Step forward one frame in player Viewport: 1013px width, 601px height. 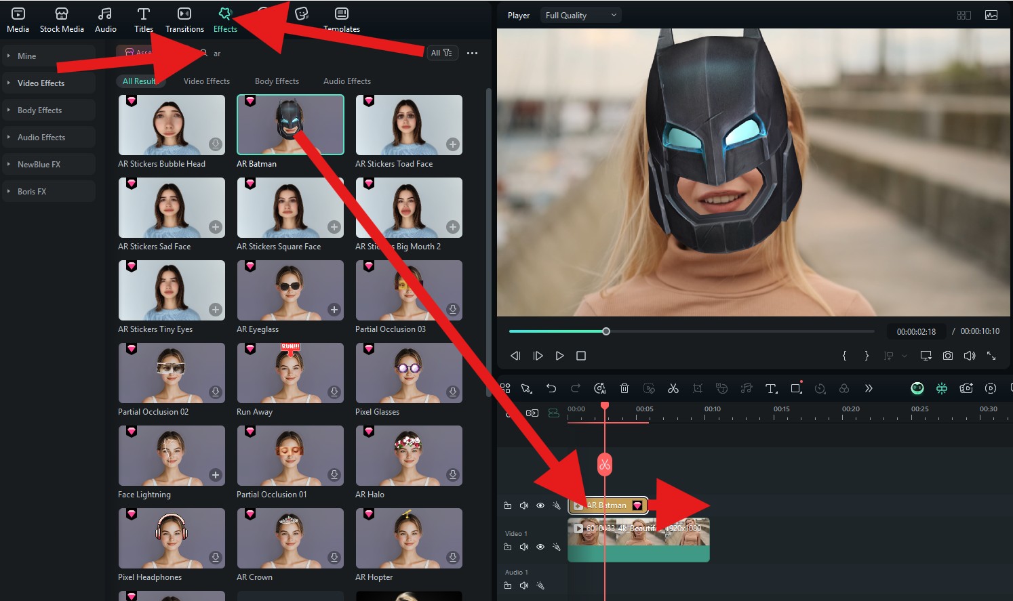pyautogui.click(x=538, y=356)
